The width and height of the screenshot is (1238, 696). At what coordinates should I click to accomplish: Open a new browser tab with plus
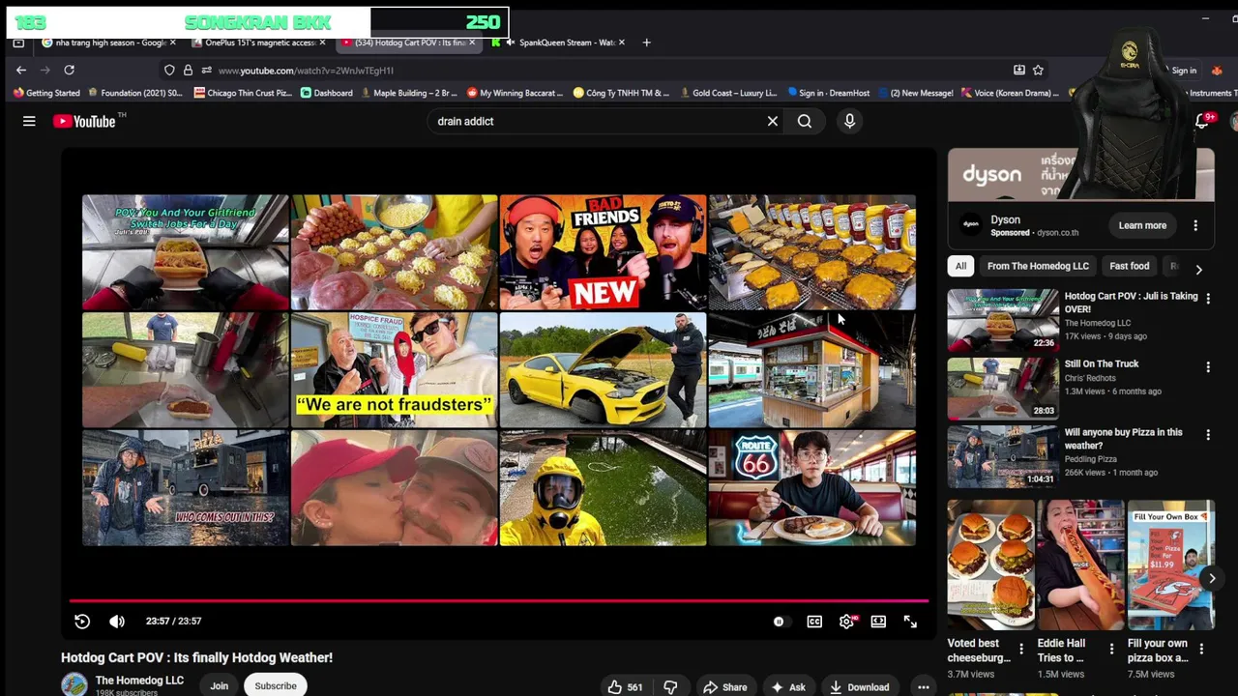point(646,43)
